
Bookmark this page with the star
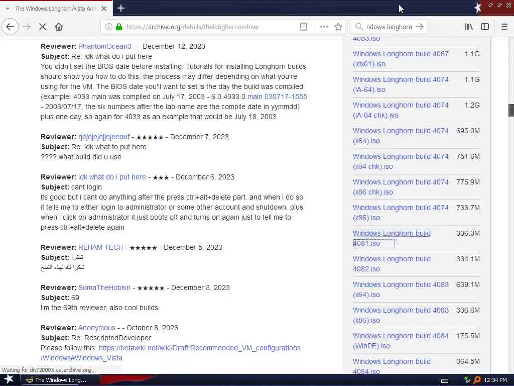[338, 27]
